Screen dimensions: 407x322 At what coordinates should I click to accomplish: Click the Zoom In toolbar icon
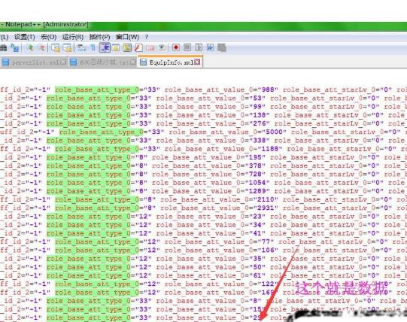pos(30,47)
